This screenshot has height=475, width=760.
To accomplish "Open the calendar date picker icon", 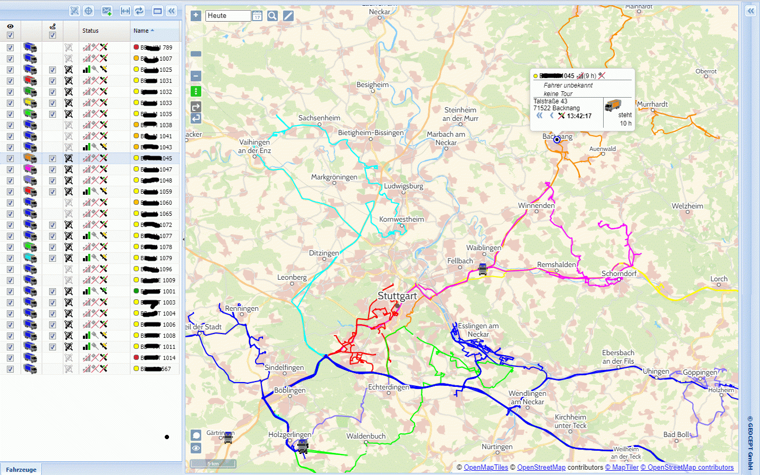I will (x=257, y=16).
